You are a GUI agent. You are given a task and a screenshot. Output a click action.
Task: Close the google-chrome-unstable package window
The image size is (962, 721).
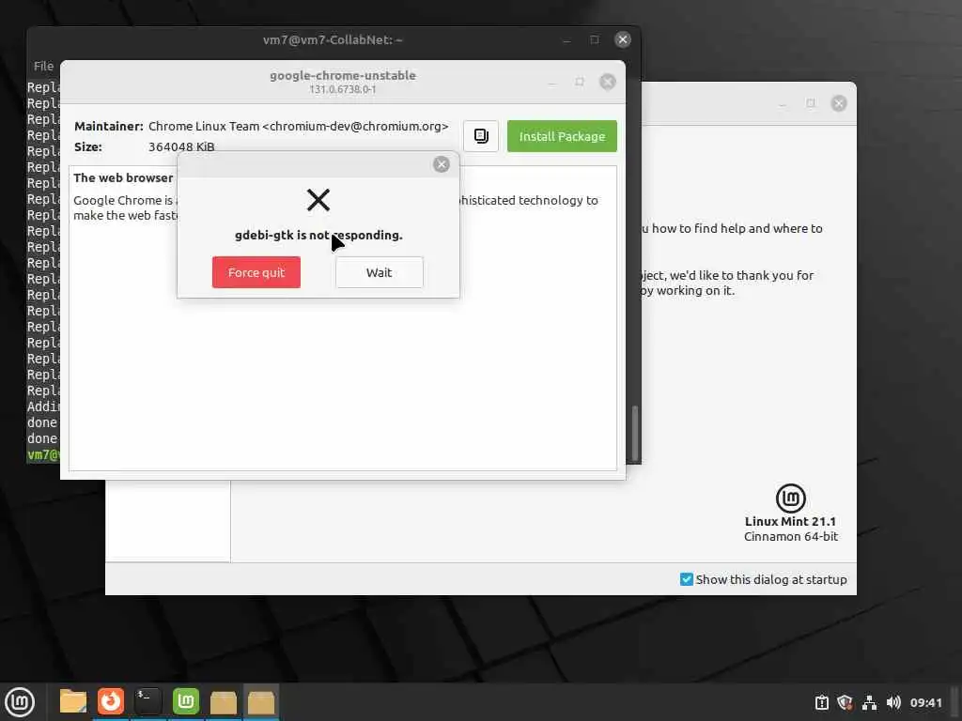tap(608, 83)
